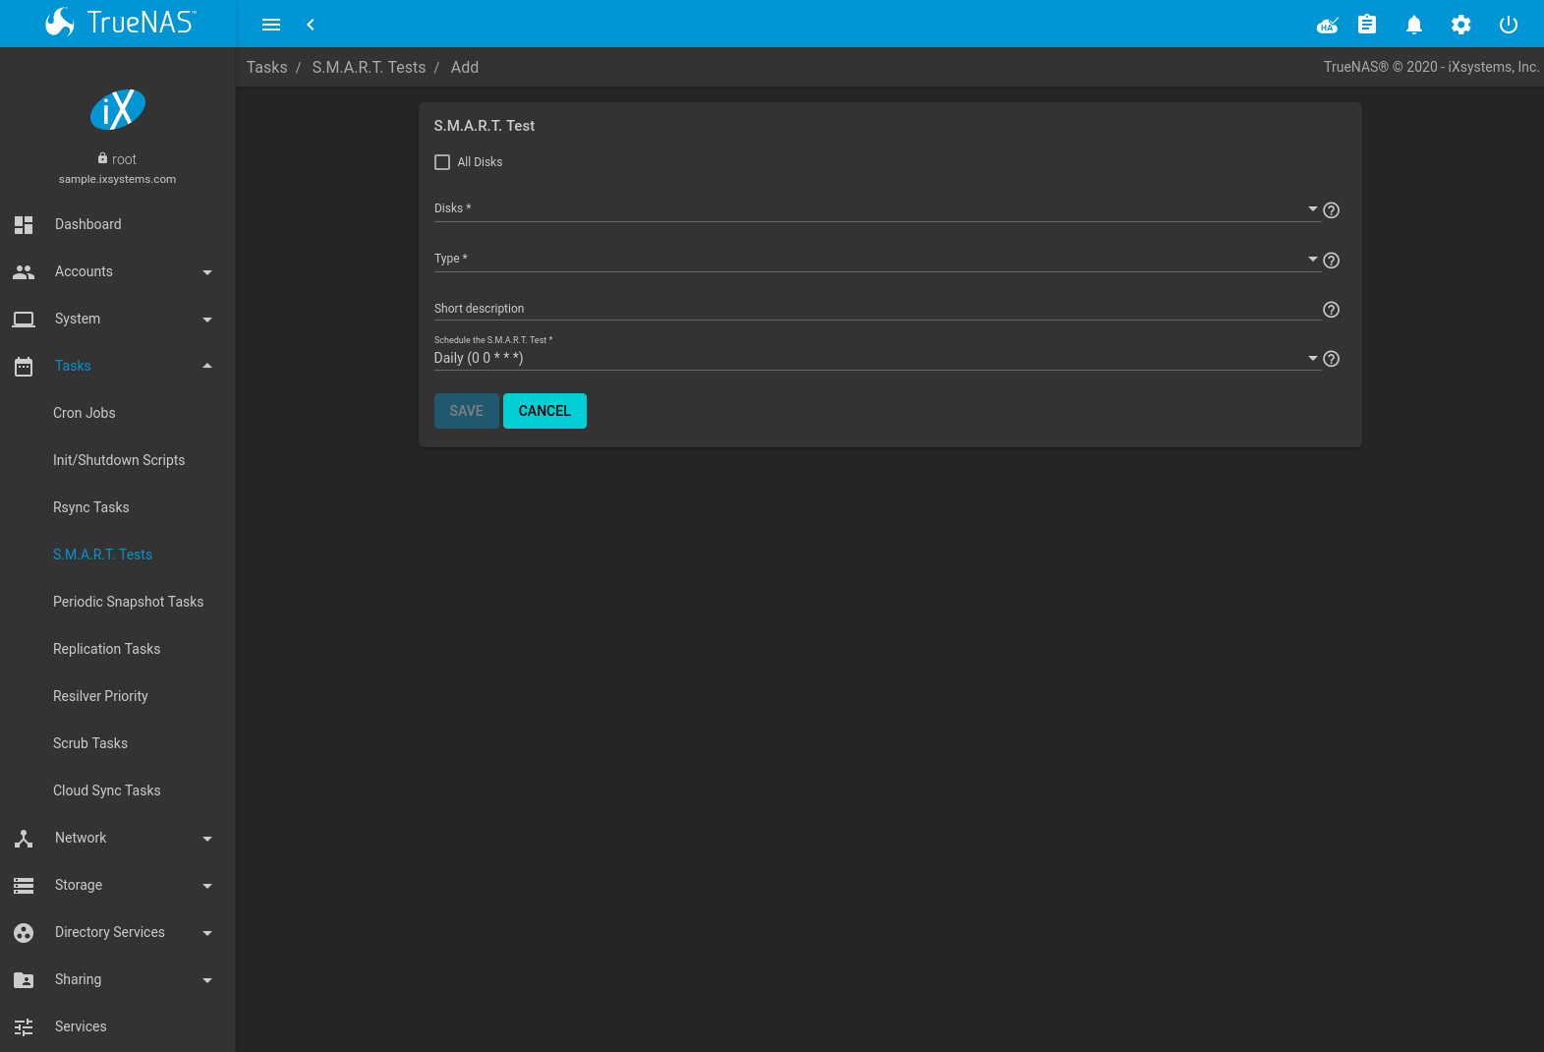Click Add in the breadcrumb
Image resolution: width=1544 pixels, height=1052 pixels.
(x=465, y=67)
